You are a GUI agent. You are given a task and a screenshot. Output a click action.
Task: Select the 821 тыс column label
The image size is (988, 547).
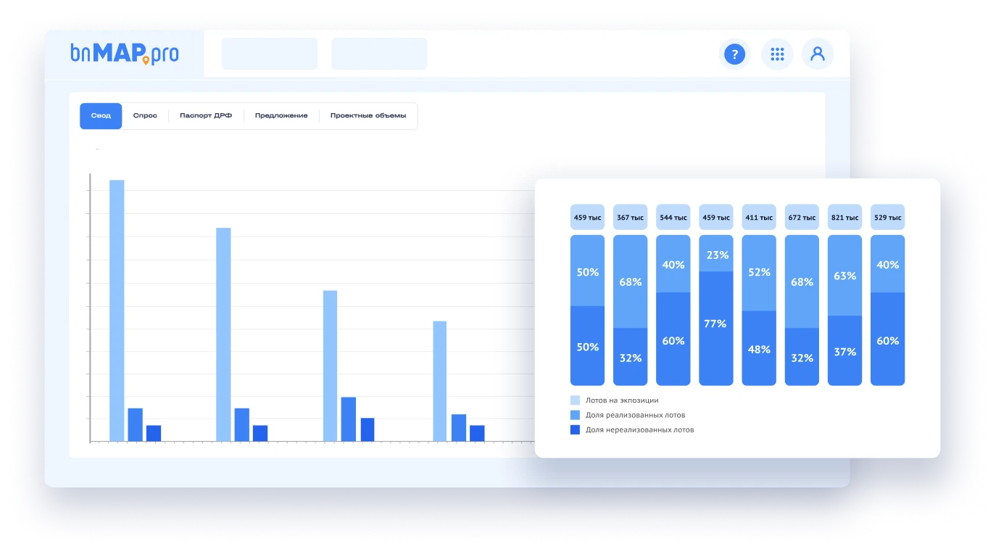(x=844, y=218)
